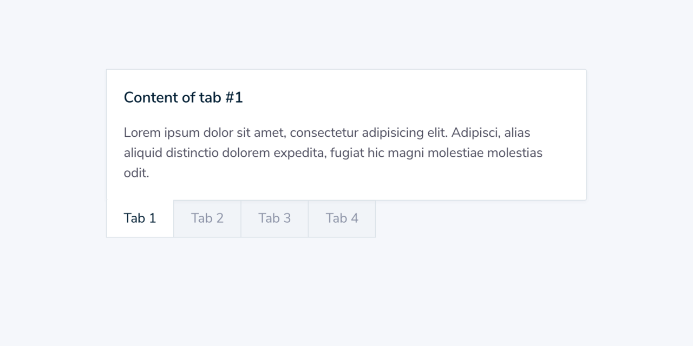Click the word "molestiae" in the paragraph
Image resolution: width=693 pixels, height=346 pixels.
coord(455,153)
